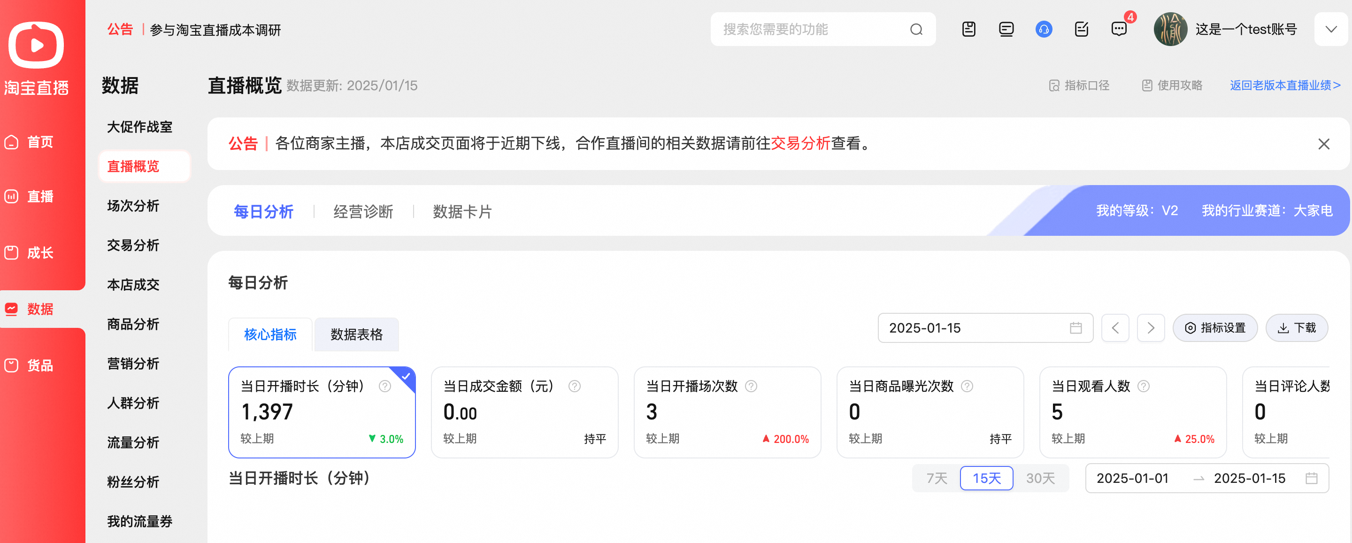This screenshot has width=1352, height=543.
Task: Select the 当日商品曝光次数 metric card
Action: click(930, 412)
